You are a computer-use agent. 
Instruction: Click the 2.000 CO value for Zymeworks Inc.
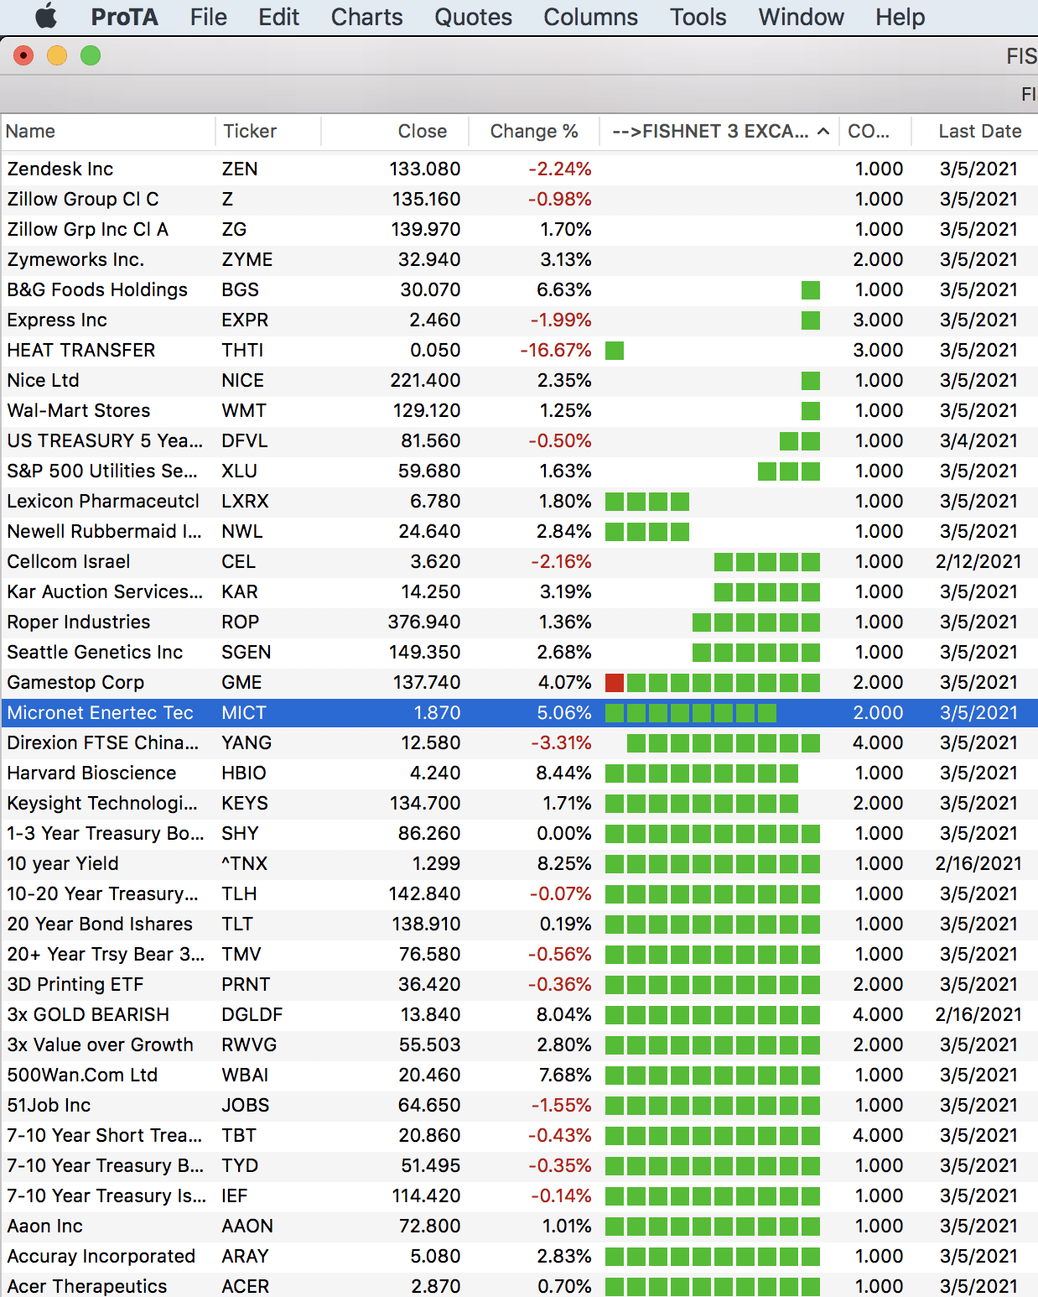(x=878, y=259)
